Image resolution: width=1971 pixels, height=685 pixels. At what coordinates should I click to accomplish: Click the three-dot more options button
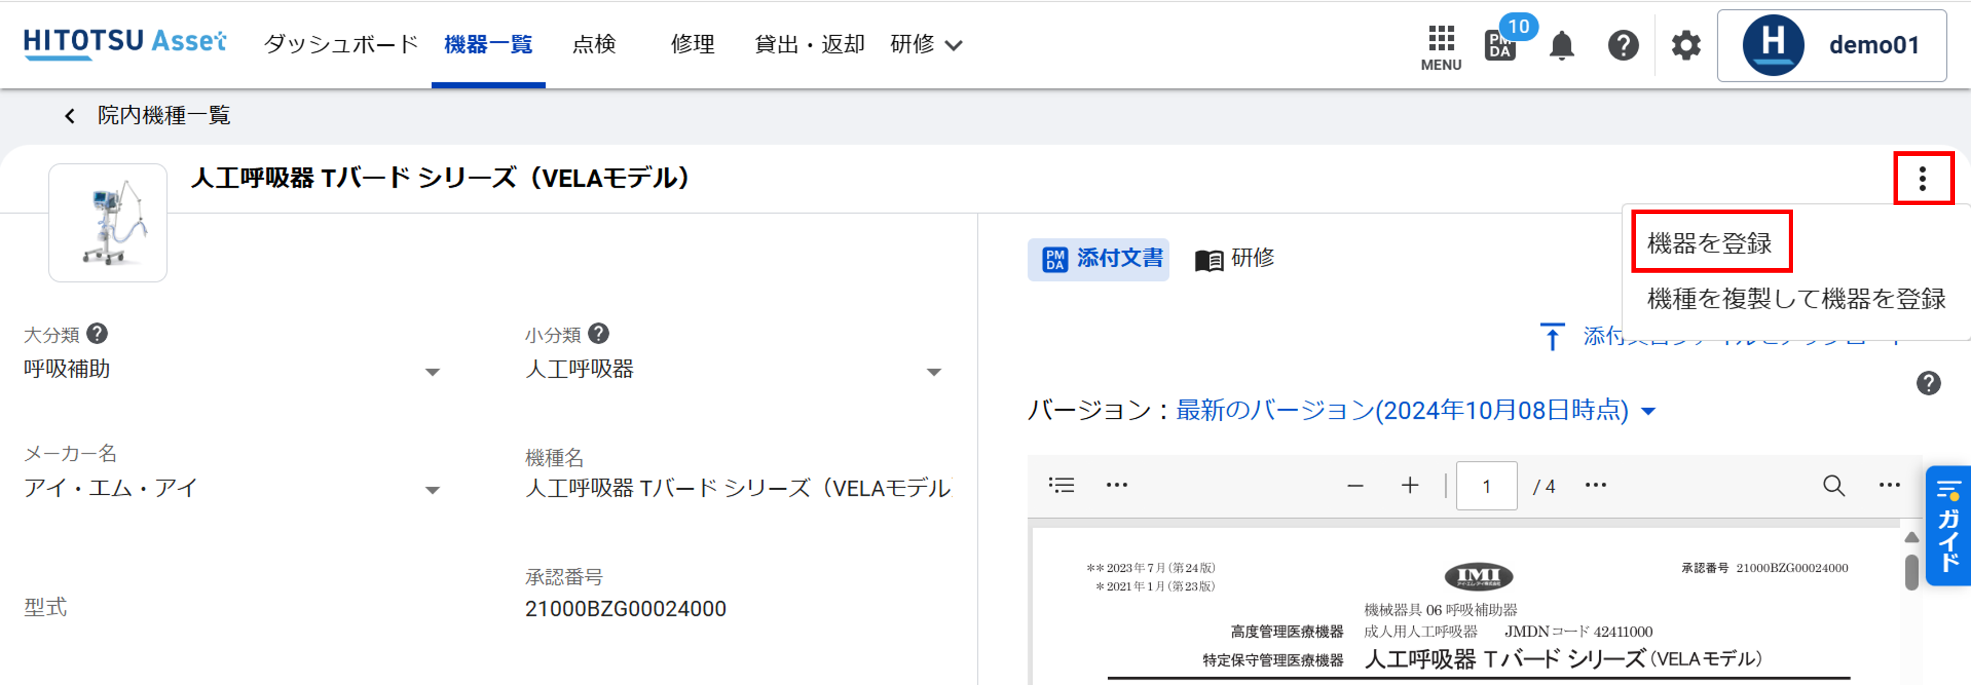(x=1923, y=178)
